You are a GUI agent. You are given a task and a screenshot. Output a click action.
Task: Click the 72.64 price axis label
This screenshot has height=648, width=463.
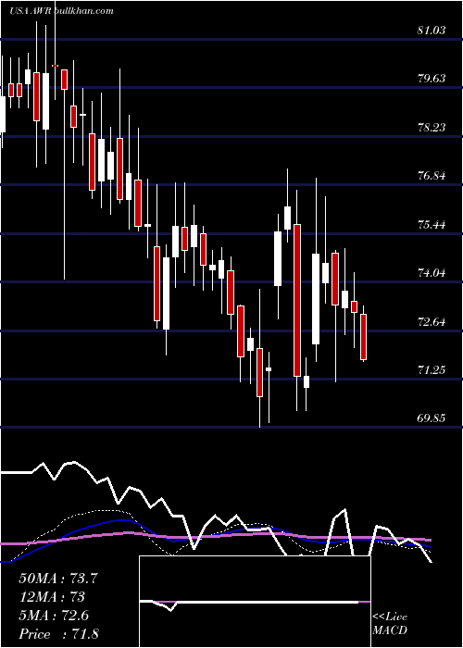[432, 321]
